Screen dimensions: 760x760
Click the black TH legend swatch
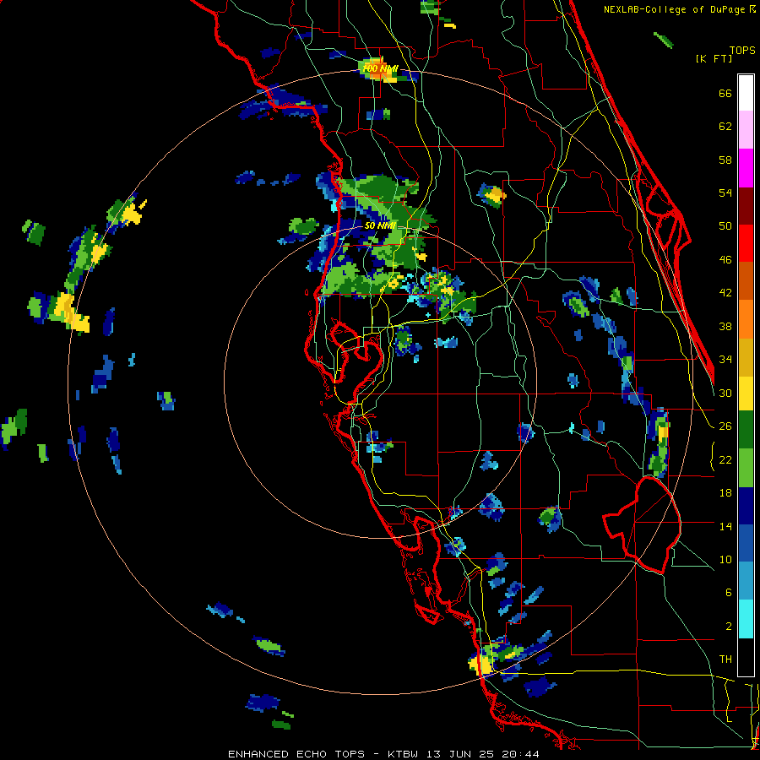[x=746, y=657]
